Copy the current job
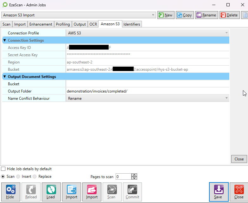Viewport: 248px width, 203px height. pyautogui.click(x=184, y=15)
